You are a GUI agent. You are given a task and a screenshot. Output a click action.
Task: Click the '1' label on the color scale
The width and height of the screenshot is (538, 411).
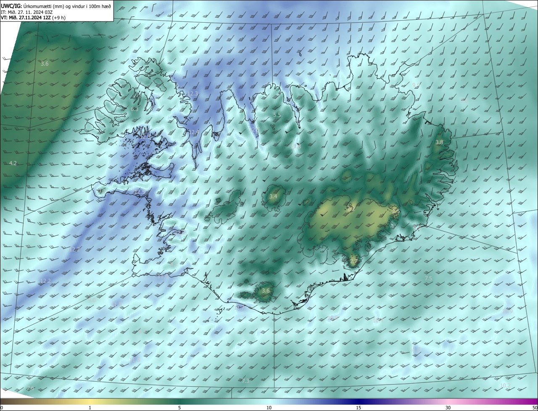coord(90,408)
